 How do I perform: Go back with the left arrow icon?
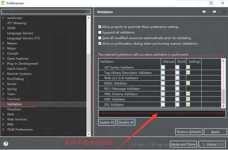[204, 12]
